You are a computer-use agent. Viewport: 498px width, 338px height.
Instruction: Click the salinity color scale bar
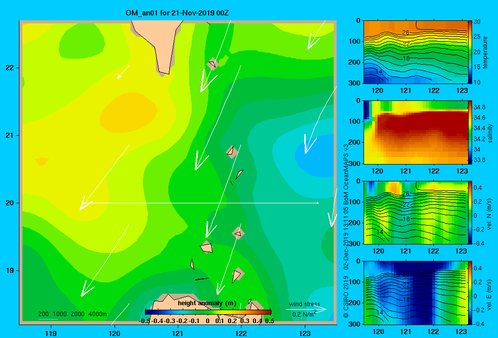[x=470, y=132]
